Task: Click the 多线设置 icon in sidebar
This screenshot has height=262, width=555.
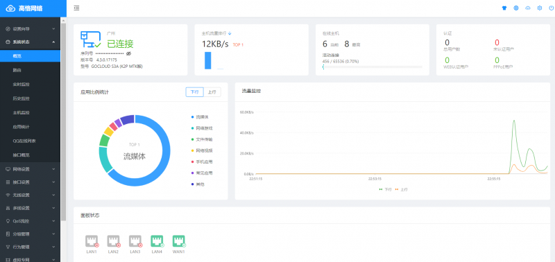Action: click(8, 208)
